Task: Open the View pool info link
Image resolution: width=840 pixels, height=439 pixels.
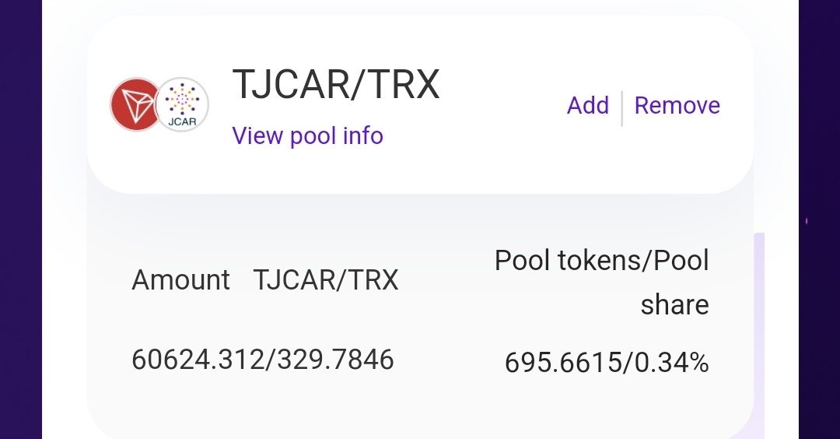Action: click(x=307, y=135)
